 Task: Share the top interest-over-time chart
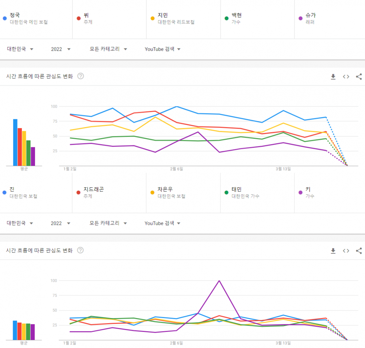tap(359, 77)
